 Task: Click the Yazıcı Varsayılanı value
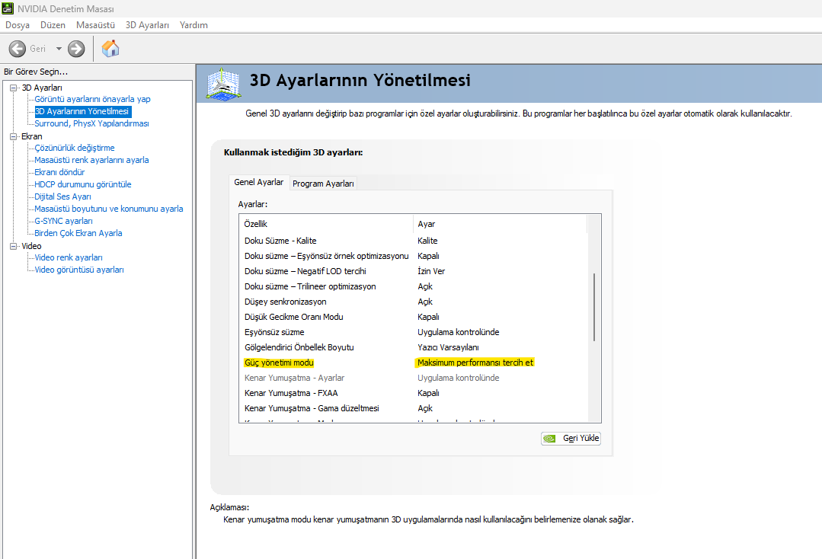coord(448,347)
